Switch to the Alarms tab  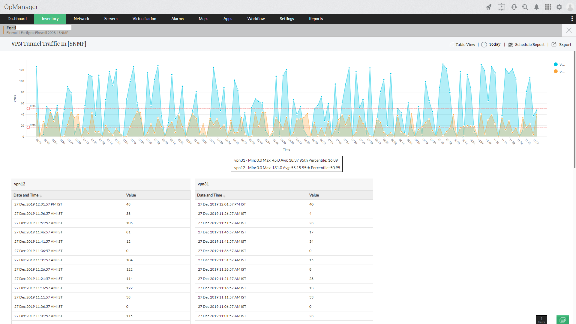click(177, 19)
